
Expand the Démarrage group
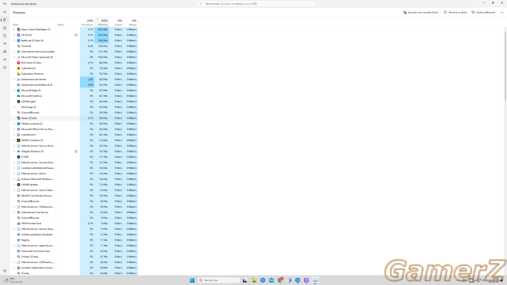point(14,107)
